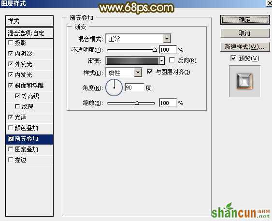Select 混合选项:自定 blending options entry
This screenshot has width=272, height=221.
click(x=29, y=33)
